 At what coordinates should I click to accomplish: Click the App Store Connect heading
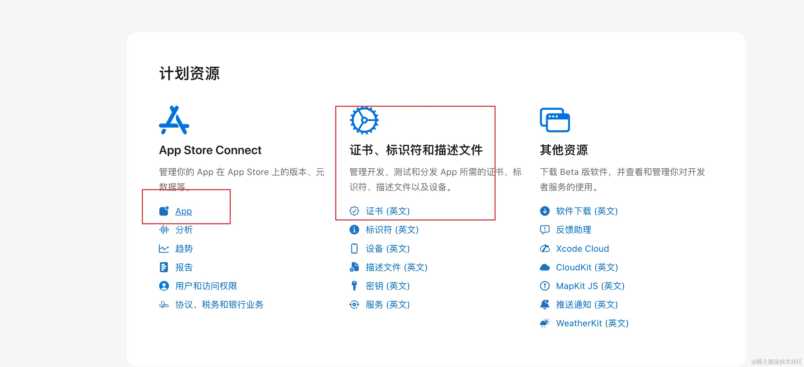click(210, 150)
